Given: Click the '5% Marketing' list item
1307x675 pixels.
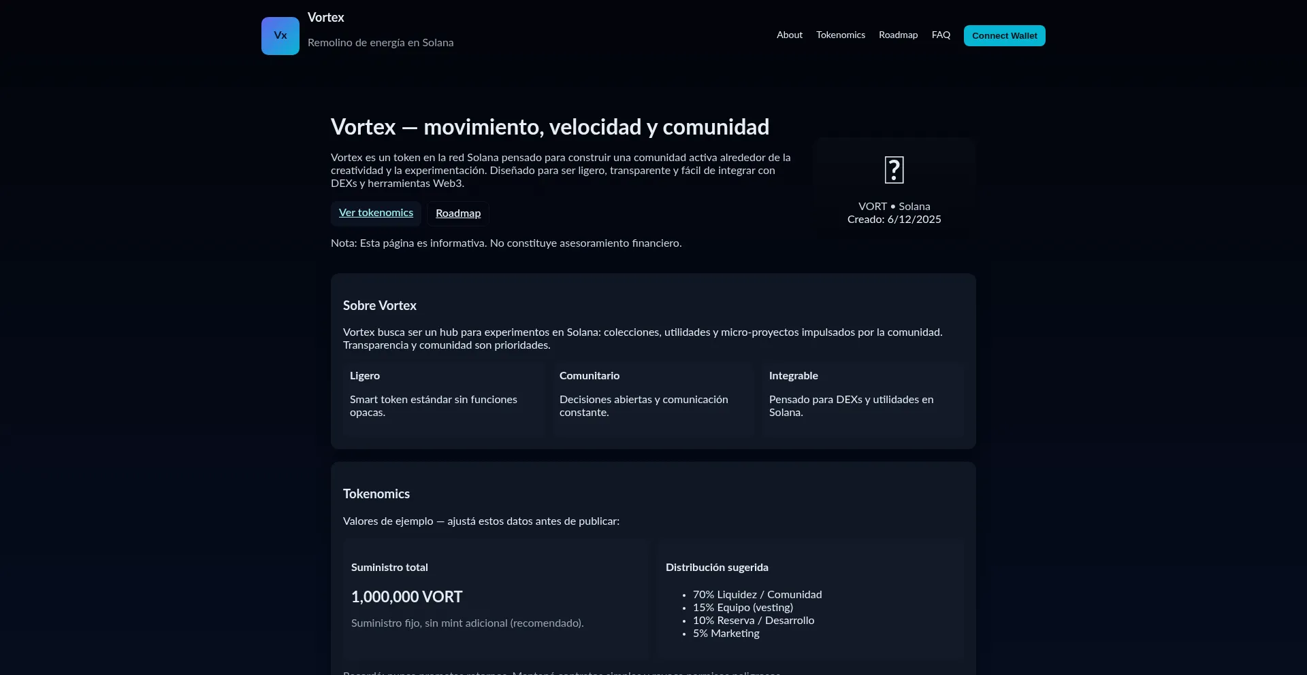Looking at the screenshot, I should (726, 634).
